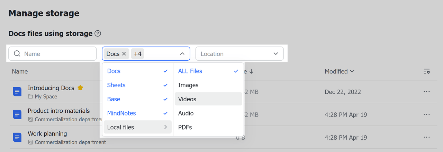Click the help icon beside Docs files using storage
The image size is (443, 152).
tap(98, 34)
